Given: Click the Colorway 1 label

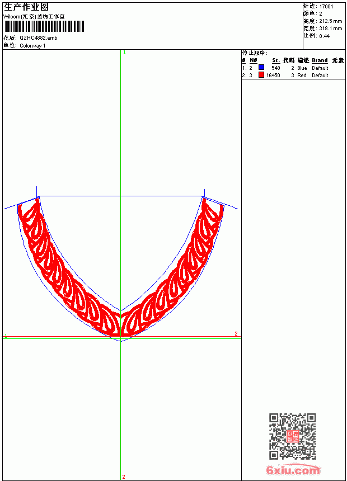Looking at the screenshot, I should [x=32, y=46].
